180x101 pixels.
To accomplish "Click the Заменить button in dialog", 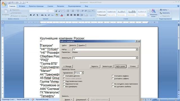I will pyautogui.click(x=95, y=66).
